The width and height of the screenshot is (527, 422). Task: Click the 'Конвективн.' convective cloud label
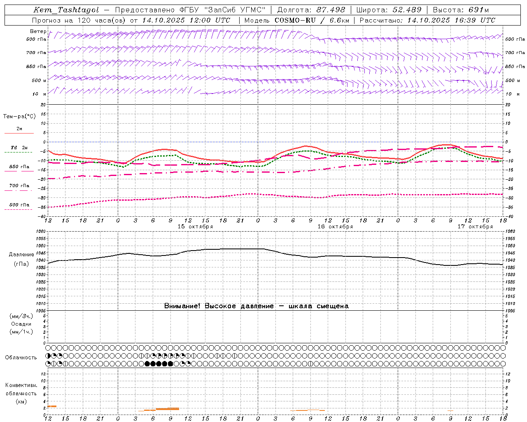[x=21, y=385]
